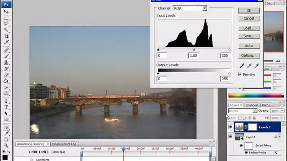Screen dimensions: 287x161
Task: Select the Layers tab
Action: click(235, 105)
